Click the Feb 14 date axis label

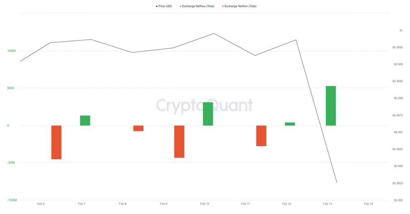(x=368, y=204)
